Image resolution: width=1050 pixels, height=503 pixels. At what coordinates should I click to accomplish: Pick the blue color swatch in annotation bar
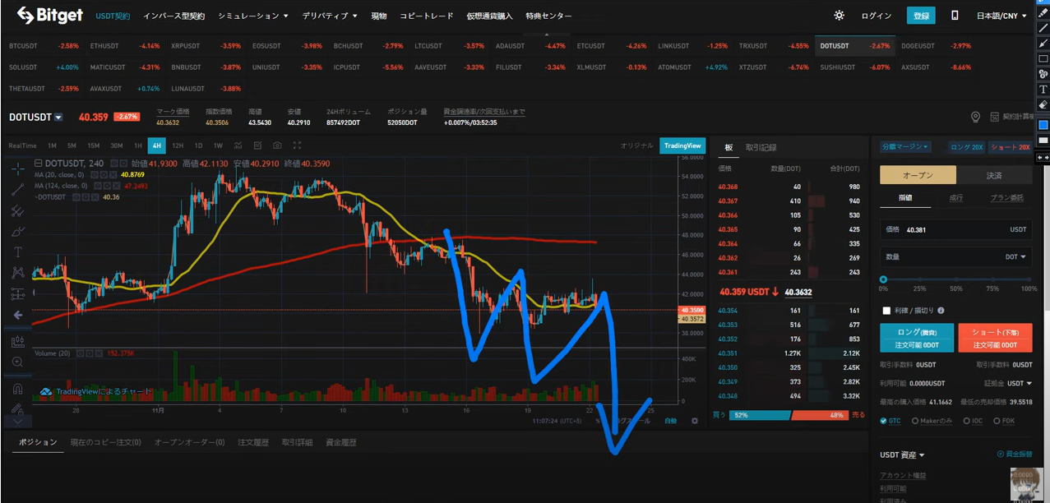[1043, 125]
